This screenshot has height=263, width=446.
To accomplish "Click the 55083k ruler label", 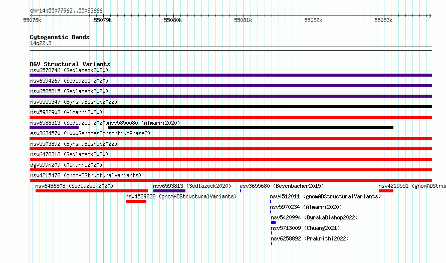I will [383, 20].
